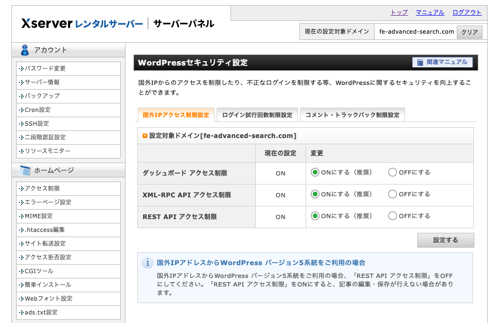Open Cron設定 in the sidebar

pyautogui.click(x=68, y=110)
